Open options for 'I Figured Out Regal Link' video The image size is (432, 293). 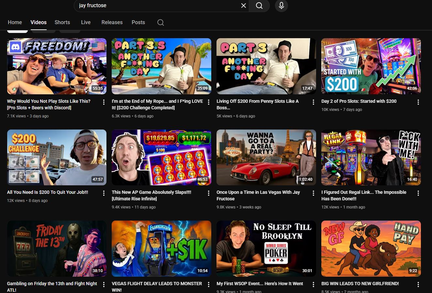coord(418,193)
